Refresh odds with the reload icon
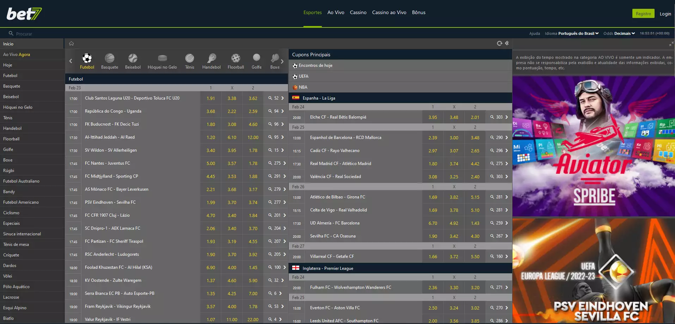Image resolution: width=675 pixels, height=324 pixels. [499, 43]
